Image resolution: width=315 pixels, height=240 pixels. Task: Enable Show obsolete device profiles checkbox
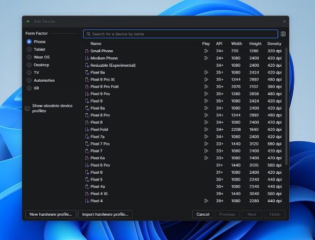(27, 108)
